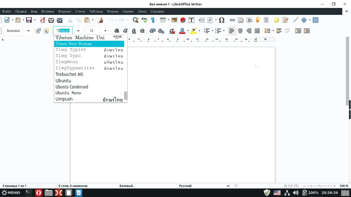351x197 pixels.
Task: Save the document with the floppy icon
Action: pyautogui.click(x=29, y=20)
